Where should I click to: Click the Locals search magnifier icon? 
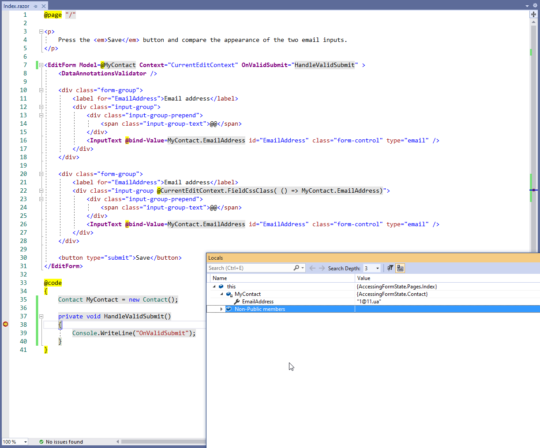pyautogui.click(x=296, y=268)
